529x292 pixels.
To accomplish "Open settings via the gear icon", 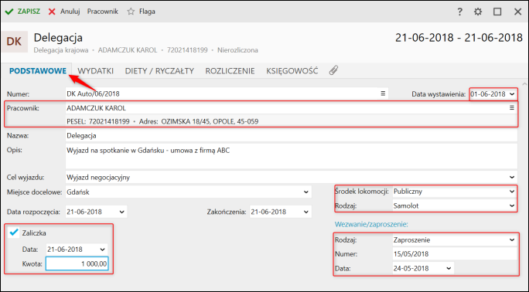I will (478, 12).
